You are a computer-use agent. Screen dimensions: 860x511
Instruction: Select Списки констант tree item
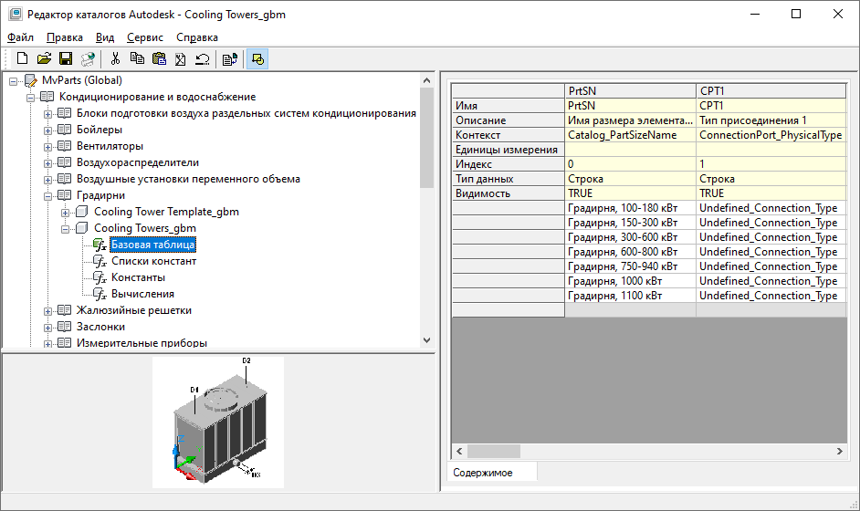(153, 261)
